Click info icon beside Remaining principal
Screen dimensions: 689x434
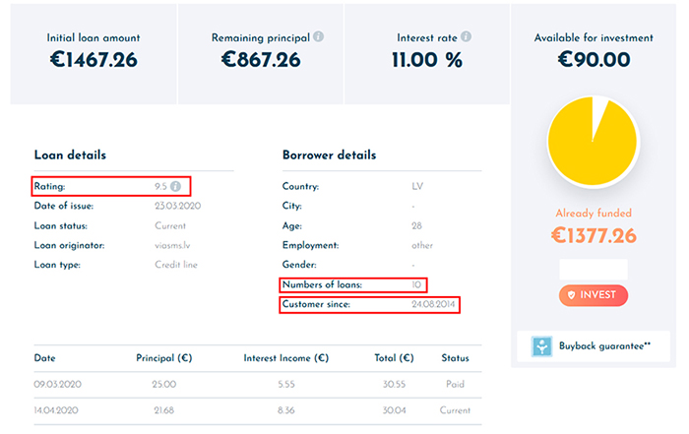(x=319, y=36)
